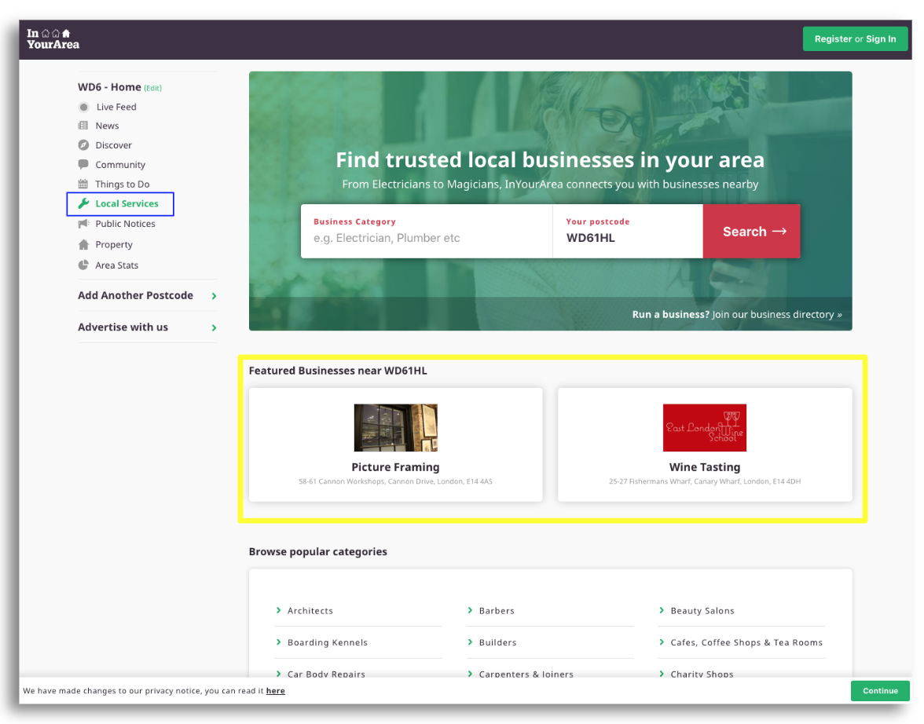Click Register or Sign In button
The width and height of the screenshot is (924, 724).
(855, 39)
